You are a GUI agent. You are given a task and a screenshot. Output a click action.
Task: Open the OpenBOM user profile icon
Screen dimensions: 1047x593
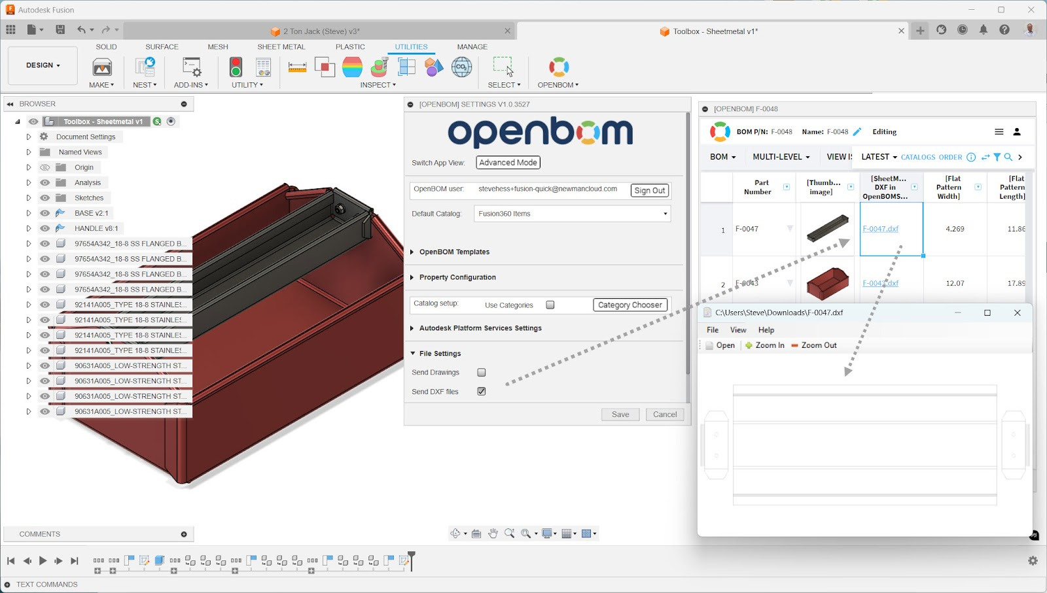tap(1017, 131)
